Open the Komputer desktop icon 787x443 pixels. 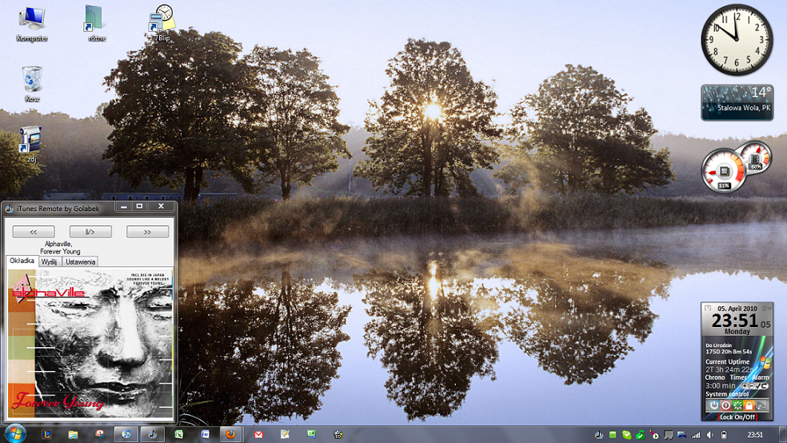(x=32, y=22)
